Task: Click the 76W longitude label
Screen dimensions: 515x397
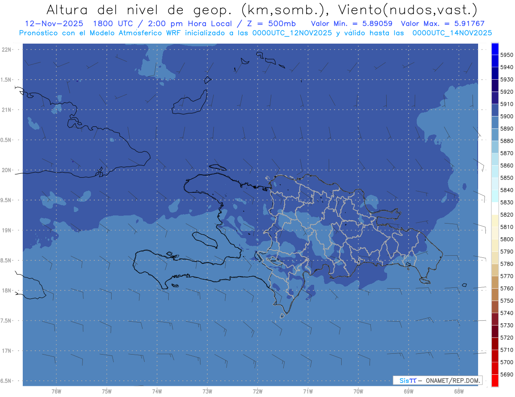Action: (56, 392)
